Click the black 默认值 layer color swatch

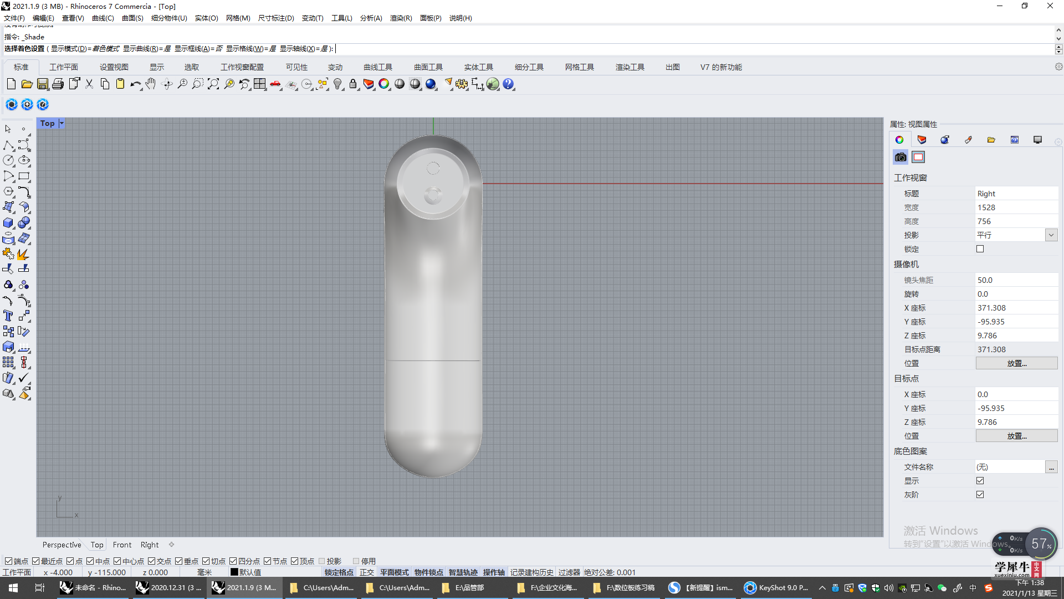click(x=234, y=572)
